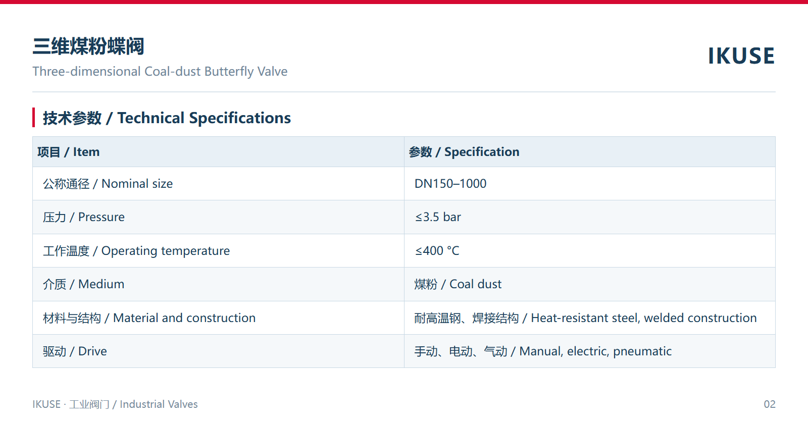808x424 pixels.
Task: Select the ≤400 °C value
Action: click(x=437, y=251)
